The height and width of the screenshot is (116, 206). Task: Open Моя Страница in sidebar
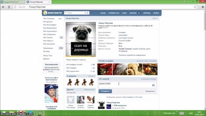tap(49, 19)
